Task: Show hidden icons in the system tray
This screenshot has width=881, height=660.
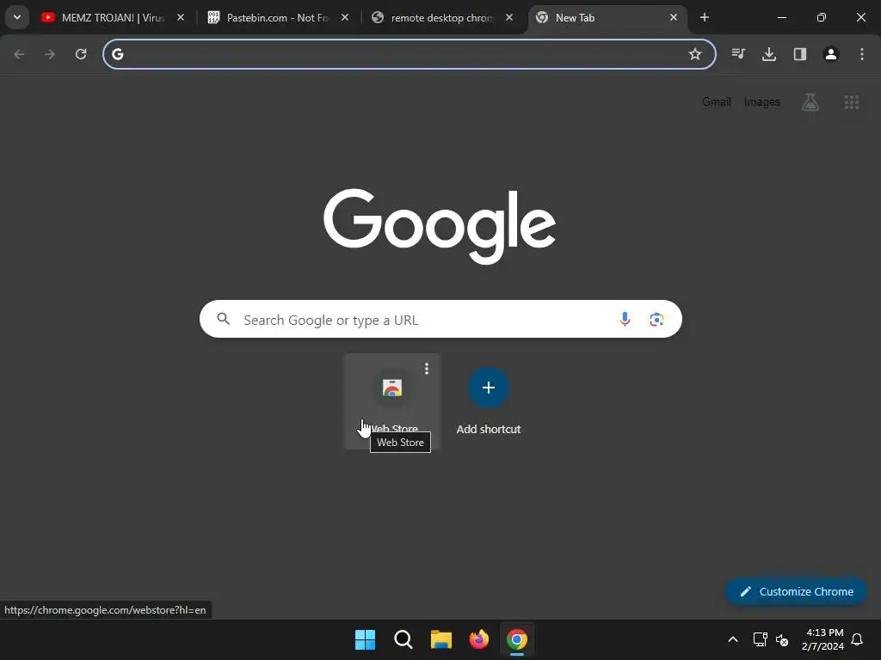Action: point(733,639)
